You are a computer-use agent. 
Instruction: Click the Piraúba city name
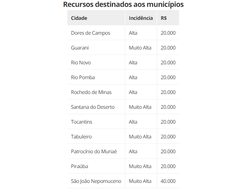pyautogui.click(x=79, y=166)
